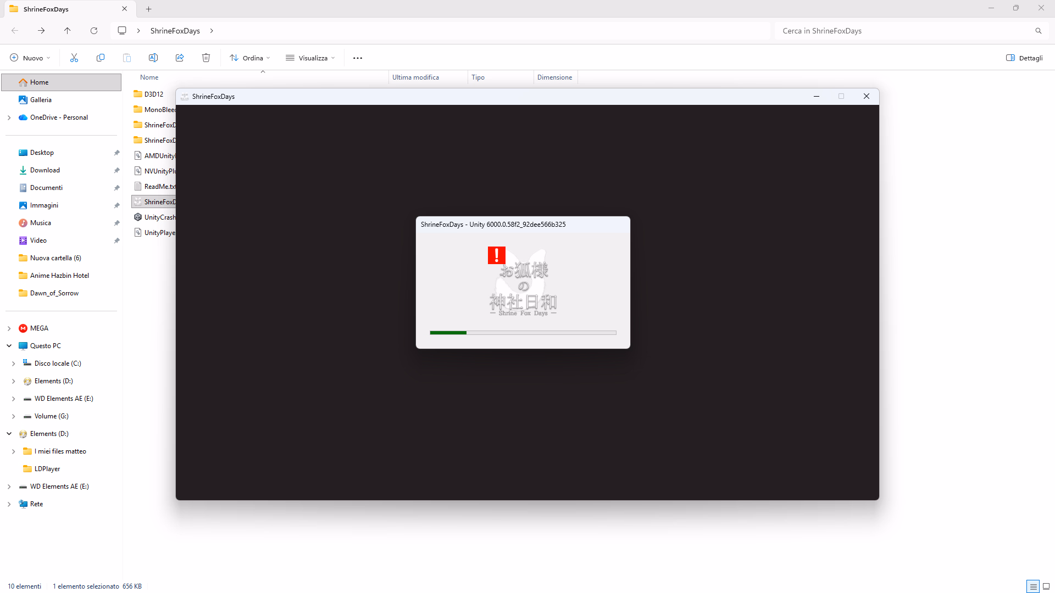Go up one folder level
This screenshot has width=1055, height=593.
point(68,31)
